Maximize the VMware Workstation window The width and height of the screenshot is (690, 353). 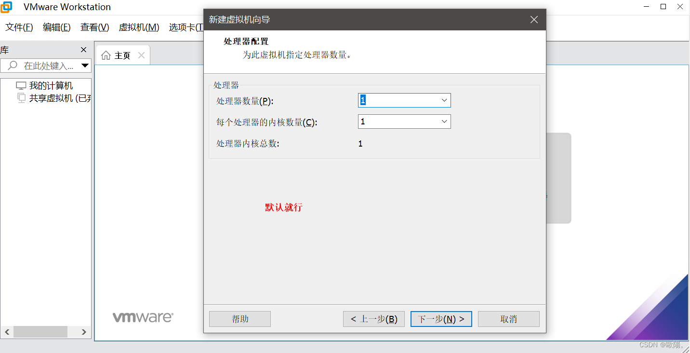(x=663, y=6)
